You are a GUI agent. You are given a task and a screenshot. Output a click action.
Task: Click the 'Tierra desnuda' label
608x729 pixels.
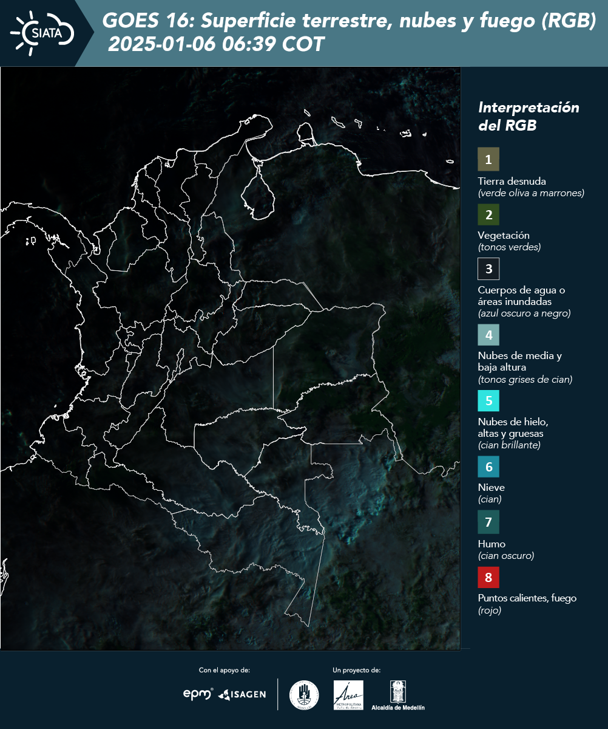point(512,181)
